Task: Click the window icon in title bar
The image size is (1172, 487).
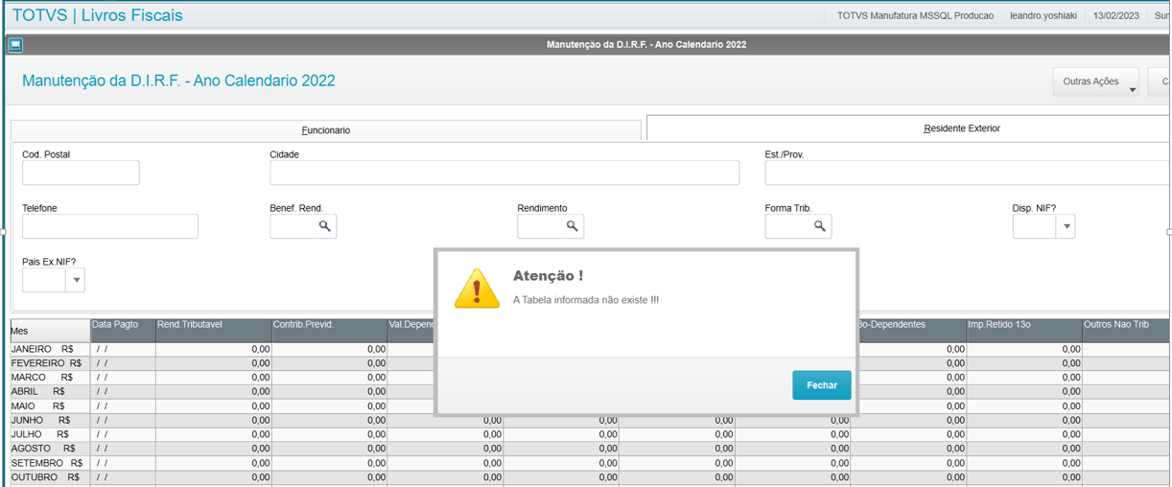Action: (15, 45)
